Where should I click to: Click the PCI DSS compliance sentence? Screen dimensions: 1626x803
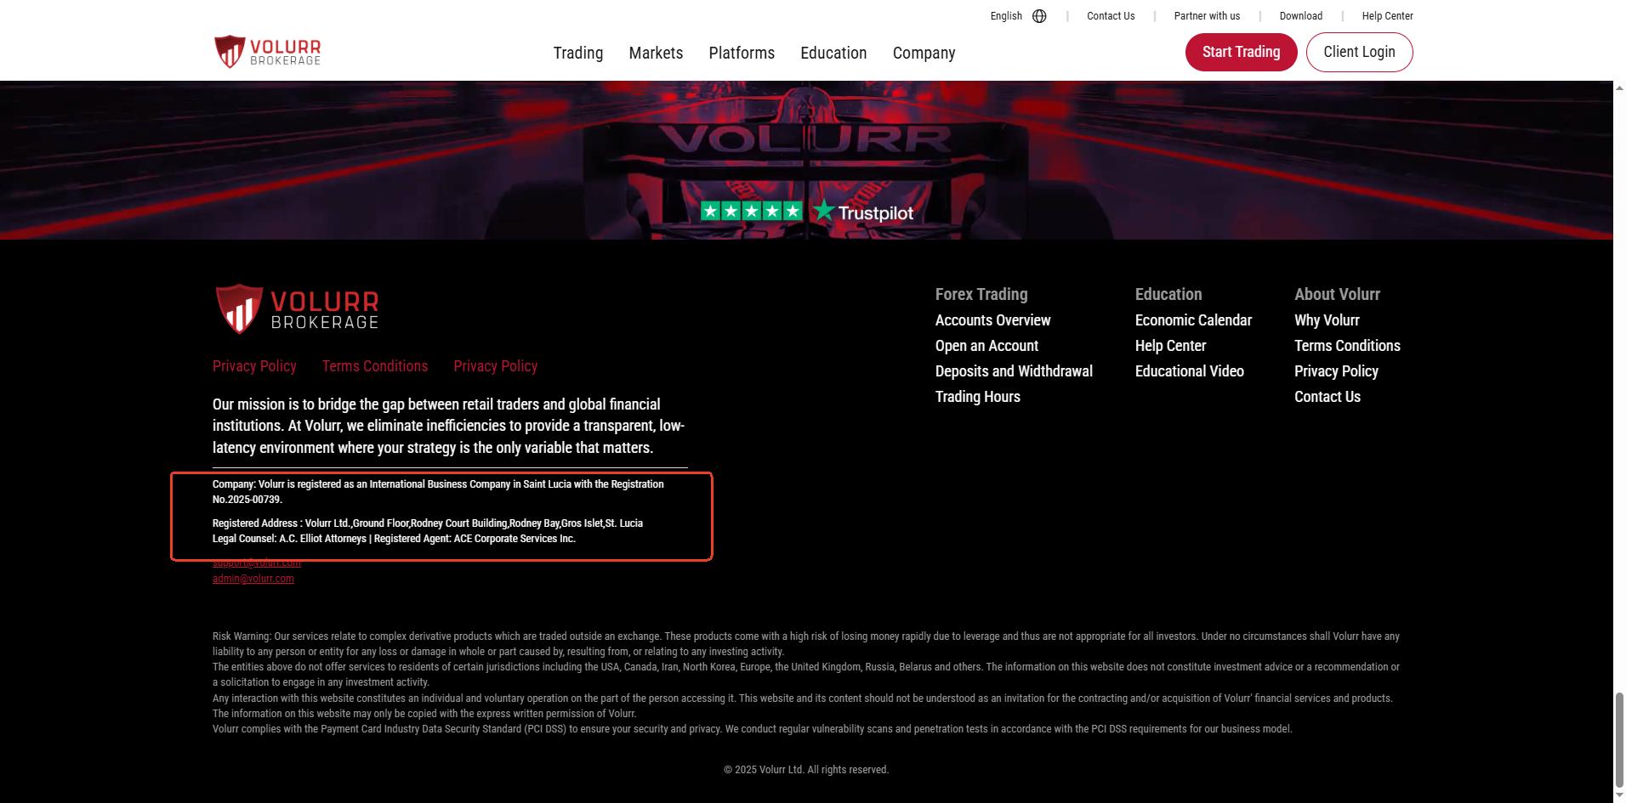[753, 729]
